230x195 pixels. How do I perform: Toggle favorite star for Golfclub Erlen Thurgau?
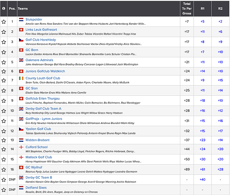4,101
